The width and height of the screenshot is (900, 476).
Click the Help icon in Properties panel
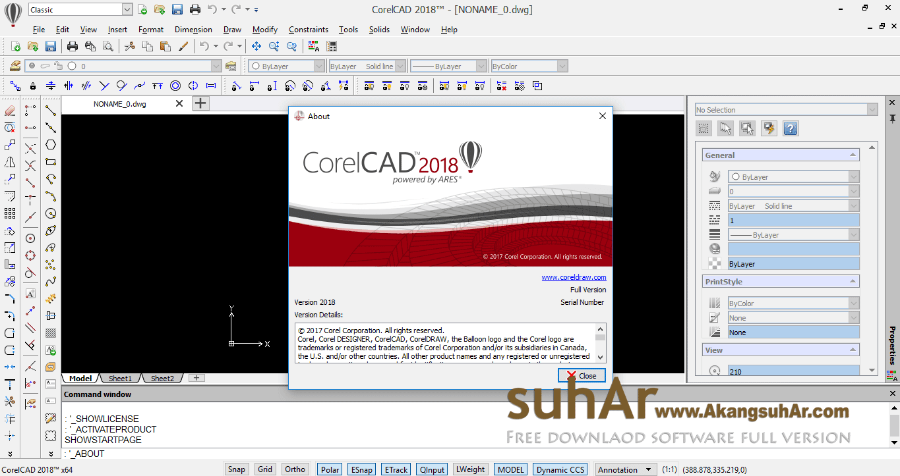coord(791,128)
